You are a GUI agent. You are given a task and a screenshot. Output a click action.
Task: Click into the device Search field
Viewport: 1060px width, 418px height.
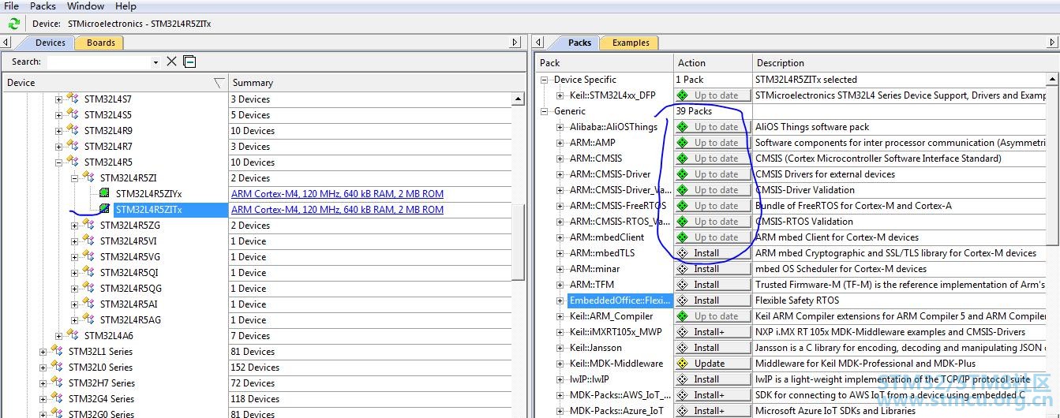(99, 62)
